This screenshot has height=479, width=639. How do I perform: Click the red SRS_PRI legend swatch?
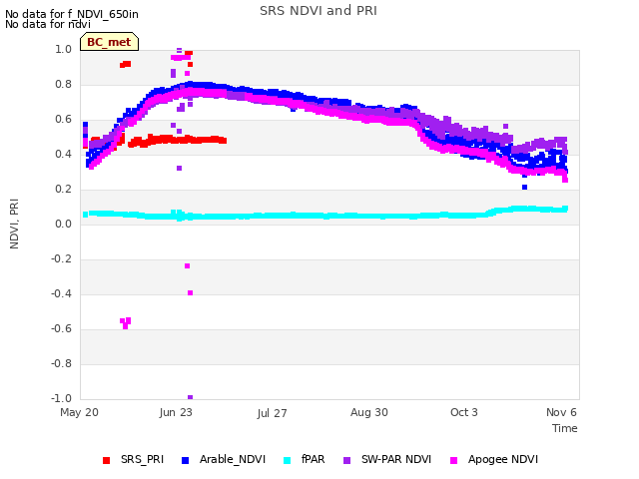point(107,460)
